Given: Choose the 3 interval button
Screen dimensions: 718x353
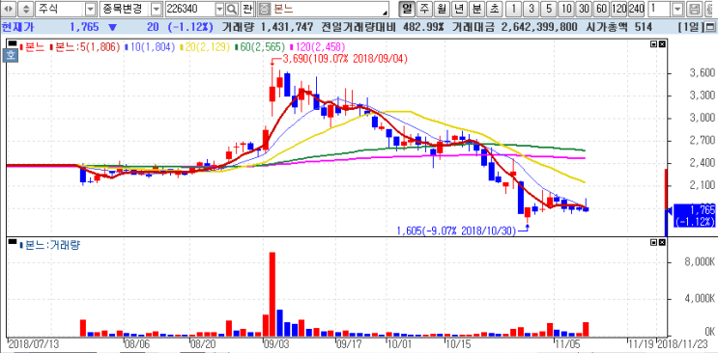Looking at the screenshot, I should (531, 9).
